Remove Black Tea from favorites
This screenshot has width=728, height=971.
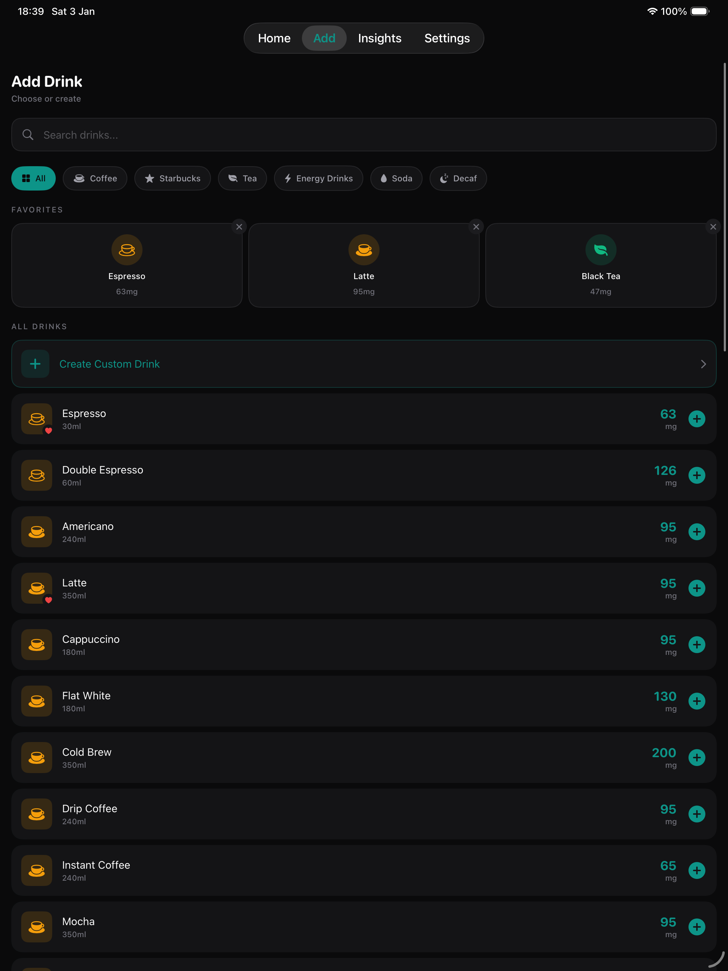click(713, 227)
